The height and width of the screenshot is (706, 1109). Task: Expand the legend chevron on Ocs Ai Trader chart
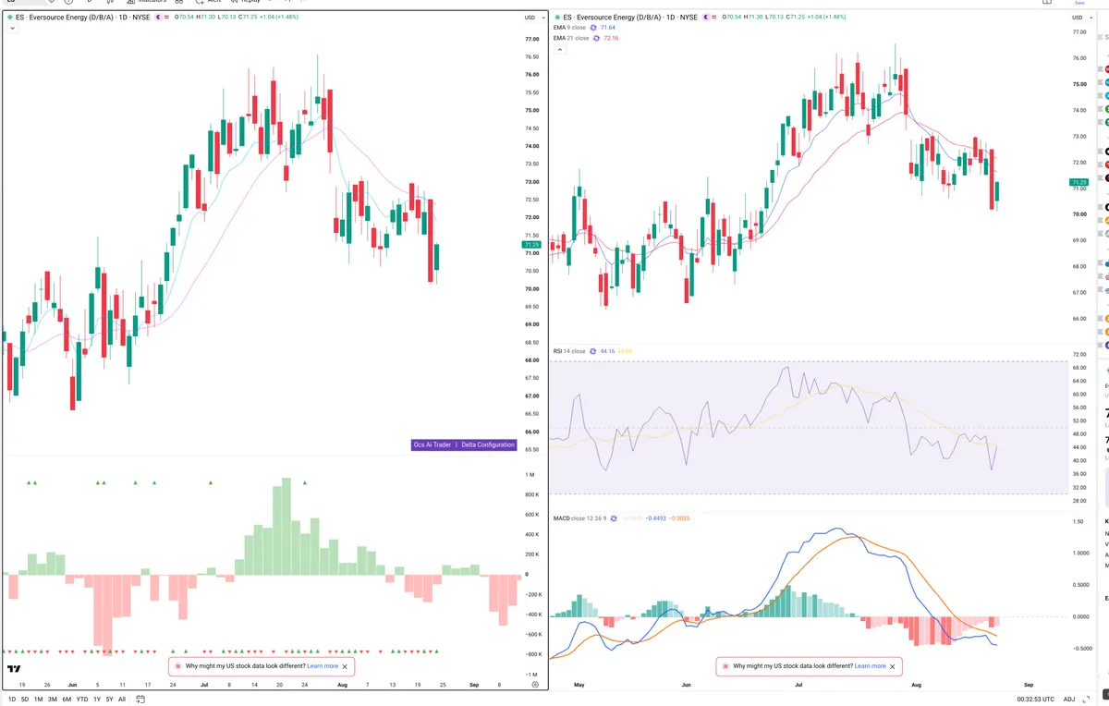pos(12,29)
